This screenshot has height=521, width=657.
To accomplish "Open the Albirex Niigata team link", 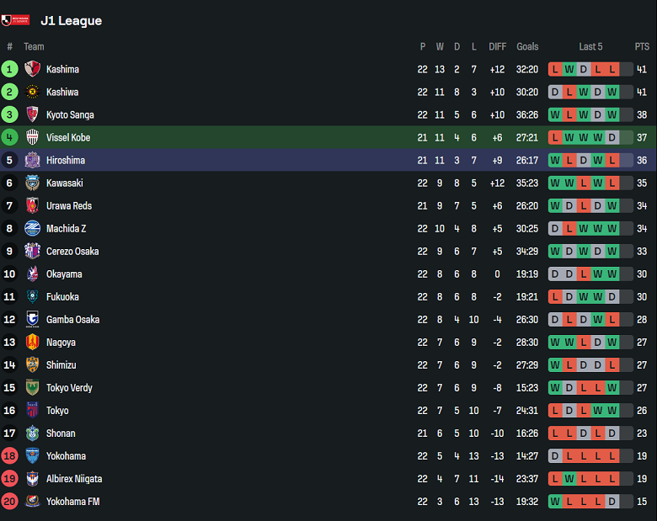I will click(74, 478).
